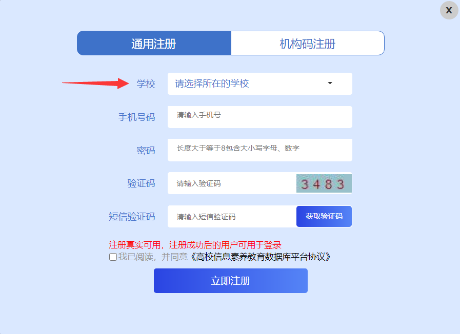
Task: Click the 立即注册 submit button
Action: (x=231, y=281)
